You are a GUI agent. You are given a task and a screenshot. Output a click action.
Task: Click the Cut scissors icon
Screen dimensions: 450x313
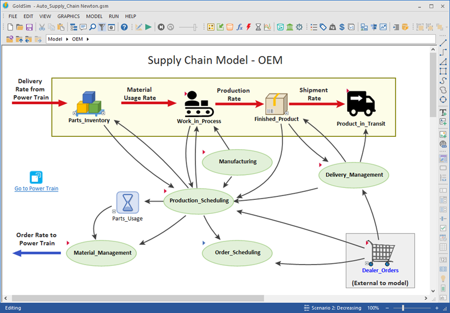tap(42, 27)
